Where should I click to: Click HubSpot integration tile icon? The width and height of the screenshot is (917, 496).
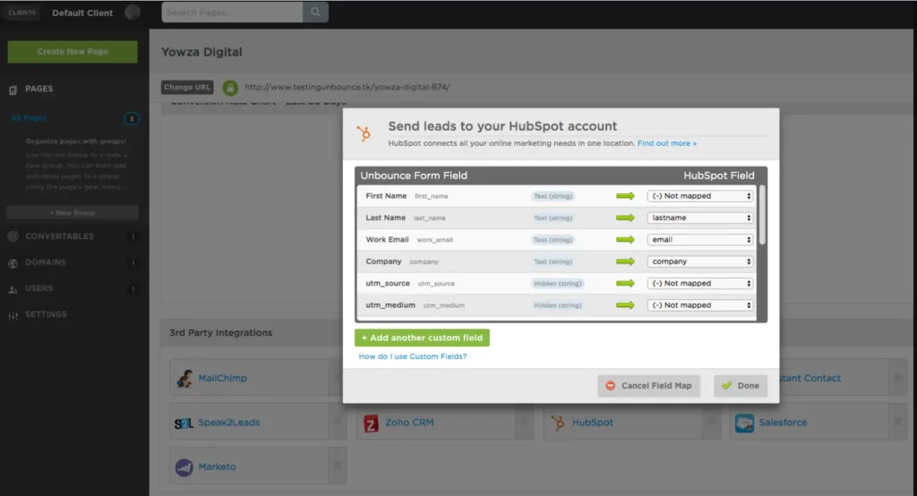[x=558, y=423]
